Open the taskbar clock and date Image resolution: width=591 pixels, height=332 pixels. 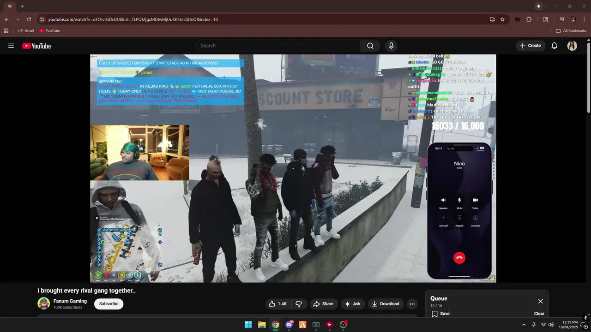point(568,325)
